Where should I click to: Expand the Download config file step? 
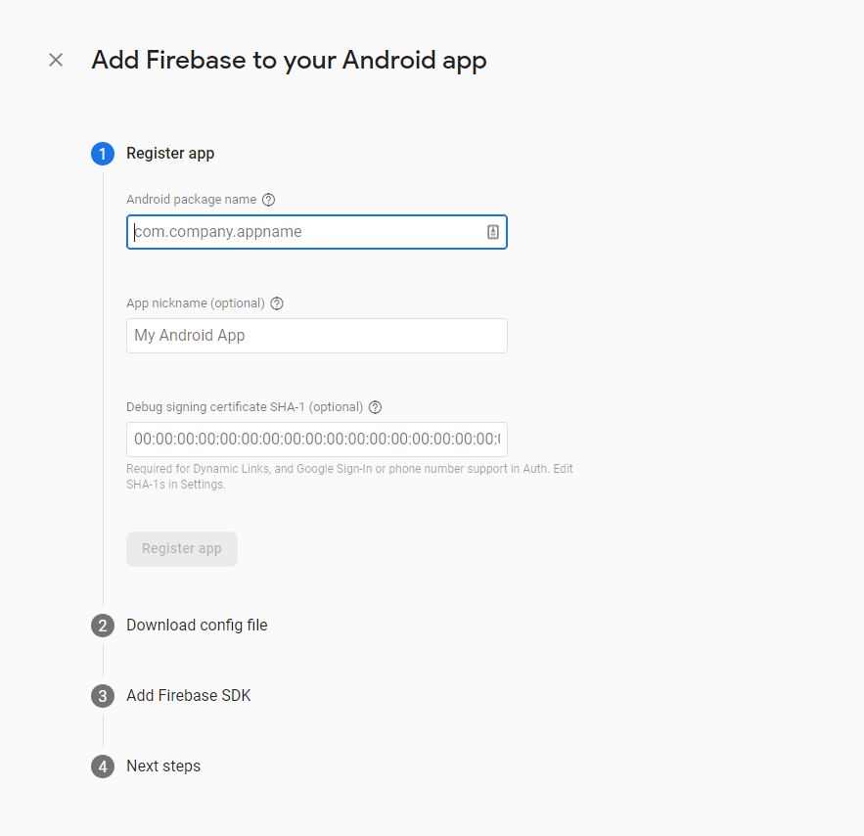click(197, 626)
